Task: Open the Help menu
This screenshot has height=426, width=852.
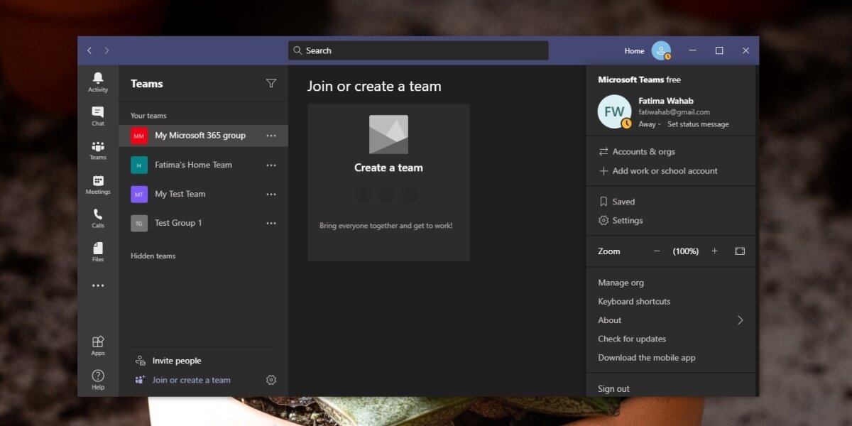Action: pos(98,380)
